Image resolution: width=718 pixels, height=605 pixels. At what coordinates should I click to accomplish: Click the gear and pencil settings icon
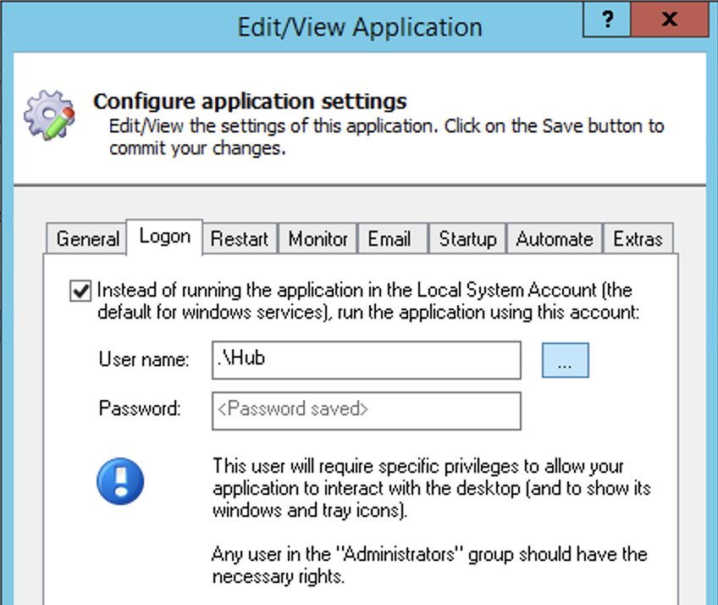click(50, 115)
